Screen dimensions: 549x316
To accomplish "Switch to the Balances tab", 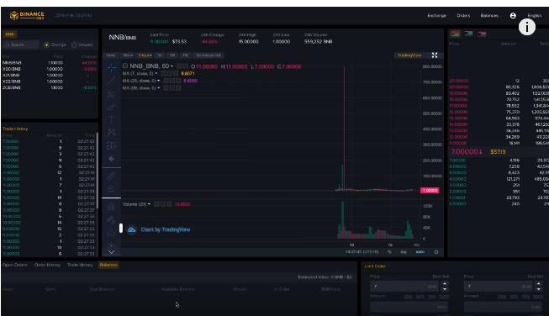I will (108, 265).
